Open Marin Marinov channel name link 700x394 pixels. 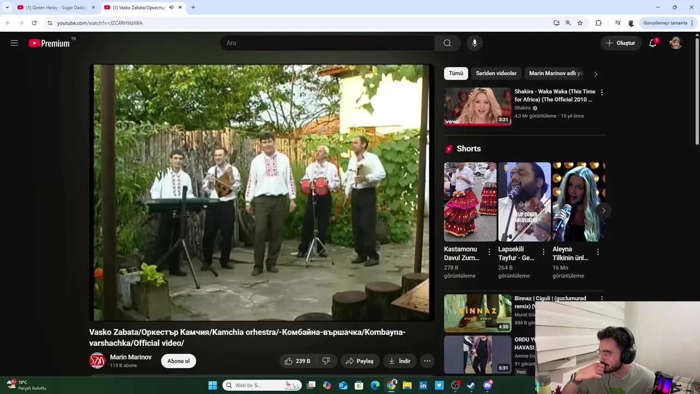(131, 357)
